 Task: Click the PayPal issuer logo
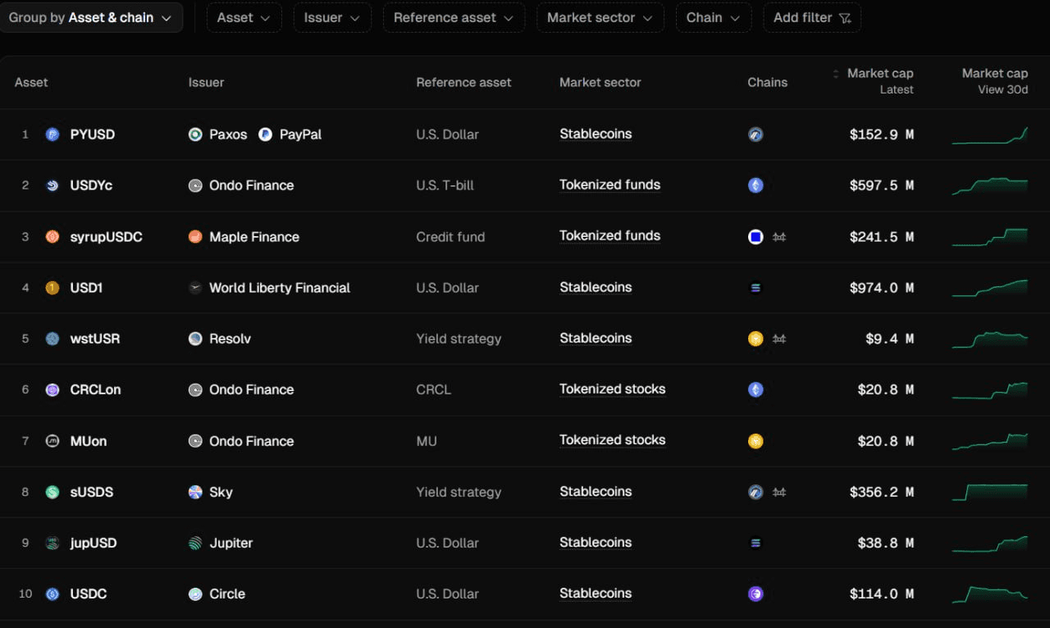pos(265,134)
